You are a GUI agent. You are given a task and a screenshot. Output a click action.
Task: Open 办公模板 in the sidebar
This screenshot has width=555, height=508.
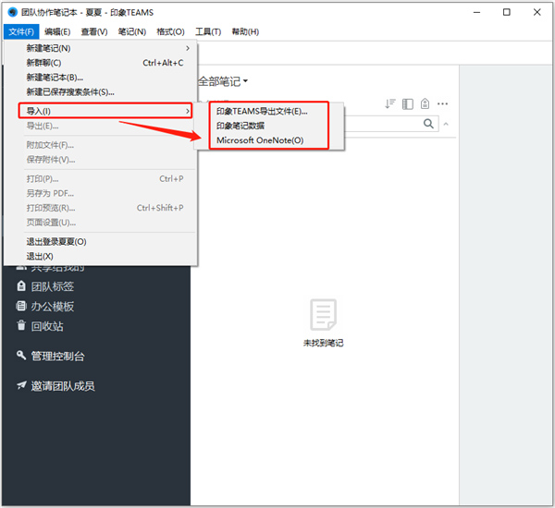[52, 307]
